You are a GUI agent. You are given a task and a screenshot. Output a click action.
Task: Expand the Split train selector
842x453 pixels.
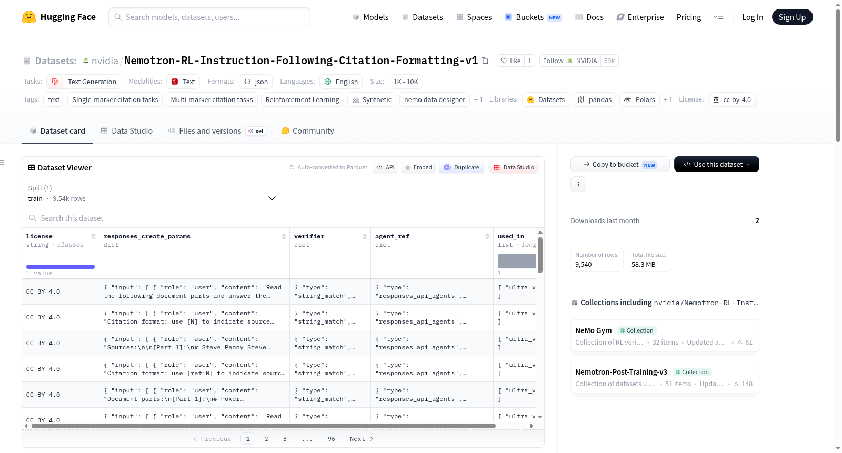(152, 193)
